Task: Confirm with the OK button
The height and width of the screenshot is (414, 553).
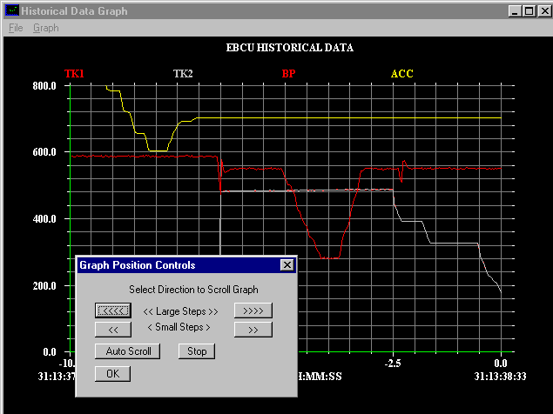Action: coord(112,373)
